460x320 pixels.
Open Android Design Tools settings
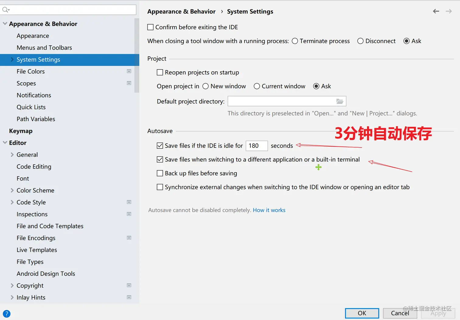click(x=46, y=273)
